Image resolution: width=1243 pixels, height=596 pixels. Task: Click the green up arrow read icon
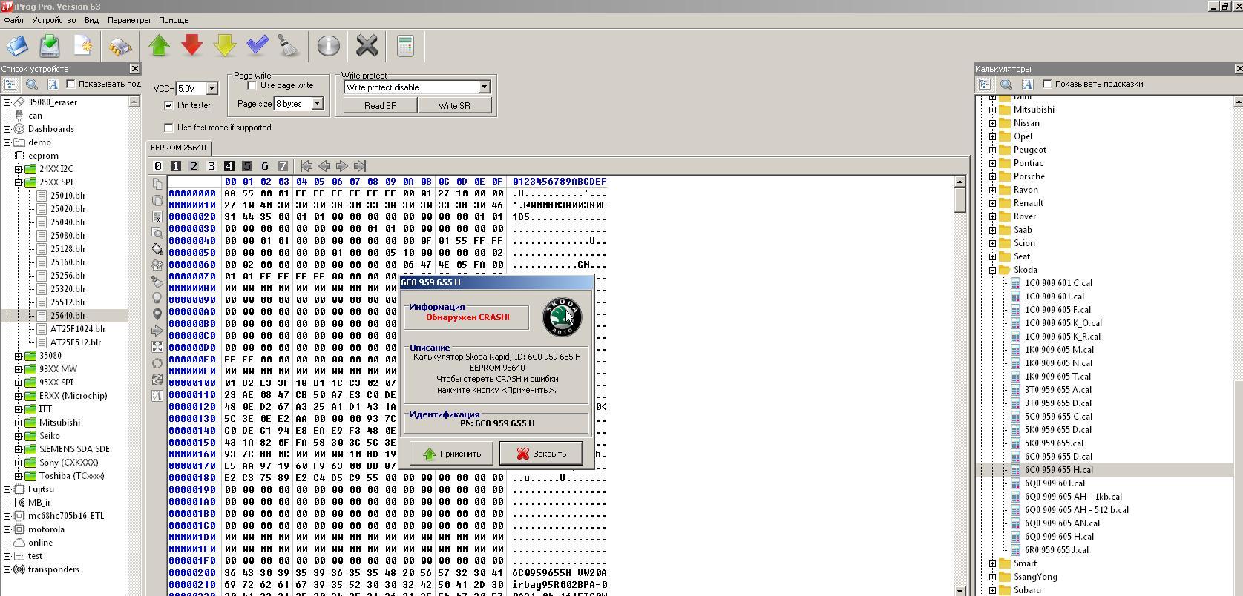(x=160, y=46)
